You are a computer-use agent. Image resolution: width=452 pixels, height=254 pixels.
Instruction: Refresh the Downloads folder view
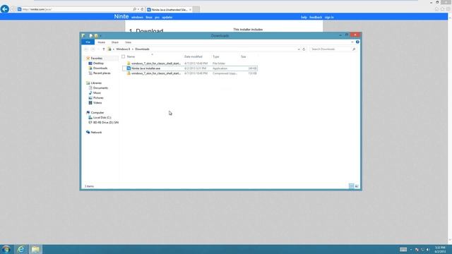304,49
